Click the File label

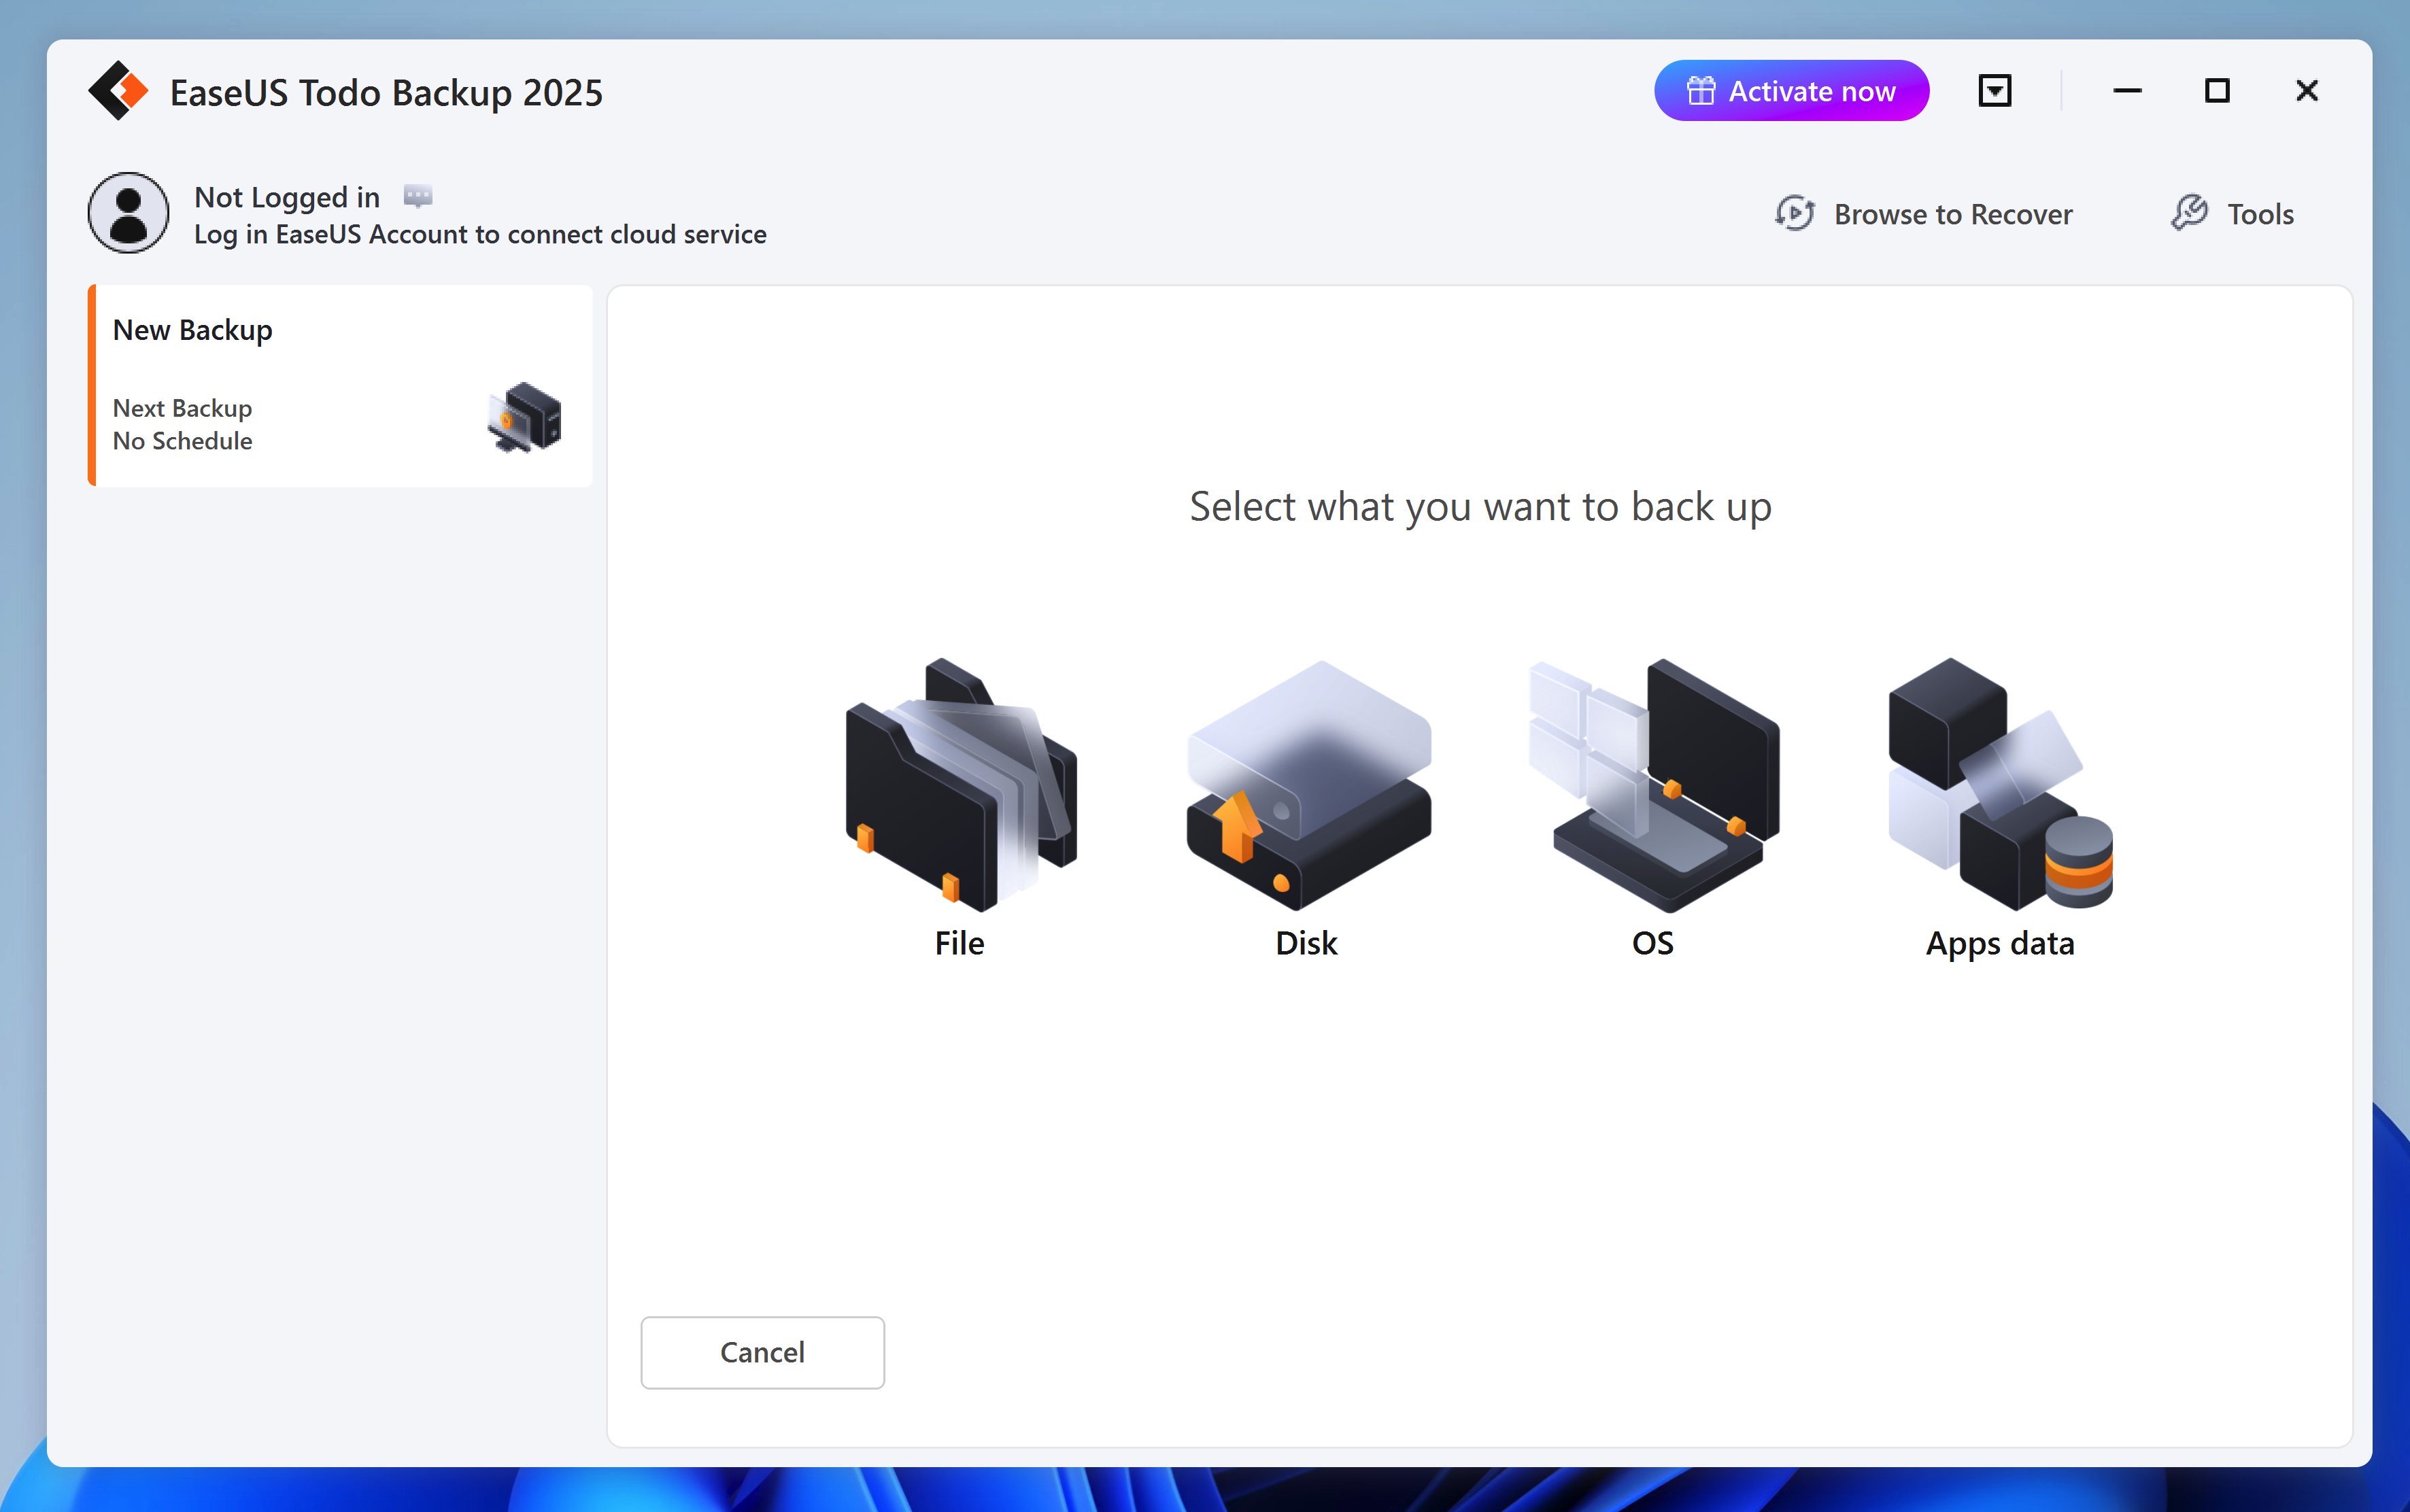click(960, 943)
